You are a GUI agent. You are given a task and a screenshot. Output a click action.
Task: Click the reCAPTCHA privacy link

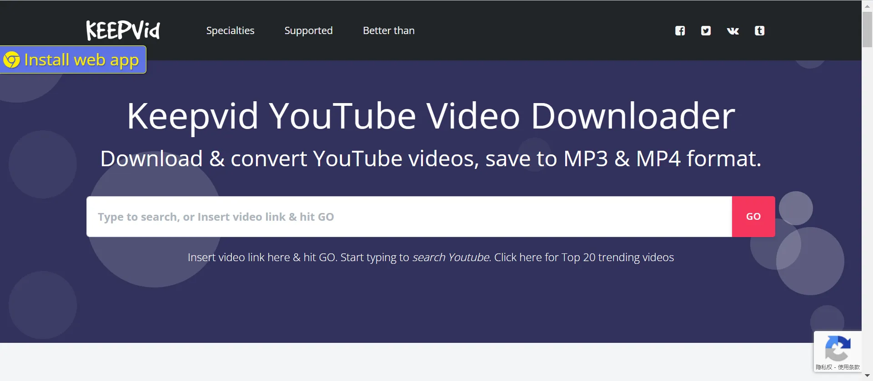823,367
